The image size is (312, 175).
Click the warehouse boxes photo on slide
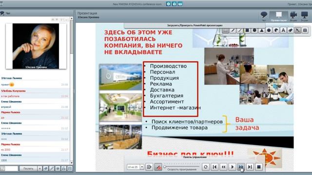pyautogui.click(x=120, y=137)
